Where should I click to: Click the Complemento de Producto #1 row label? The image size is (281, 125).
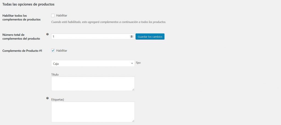(22, 51)
